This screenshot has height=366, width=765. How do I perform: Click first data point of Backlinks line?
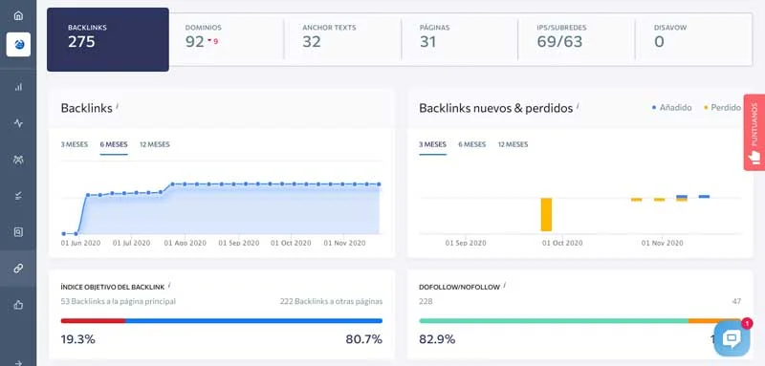[x=64, y=233]
